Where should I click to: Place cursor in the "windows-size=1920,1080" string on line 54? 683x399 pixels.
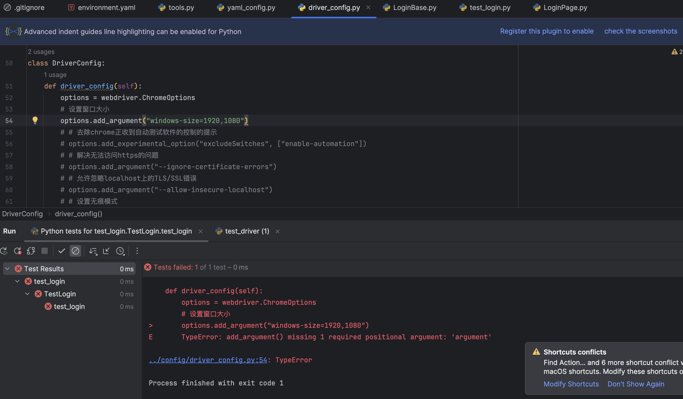195,120
